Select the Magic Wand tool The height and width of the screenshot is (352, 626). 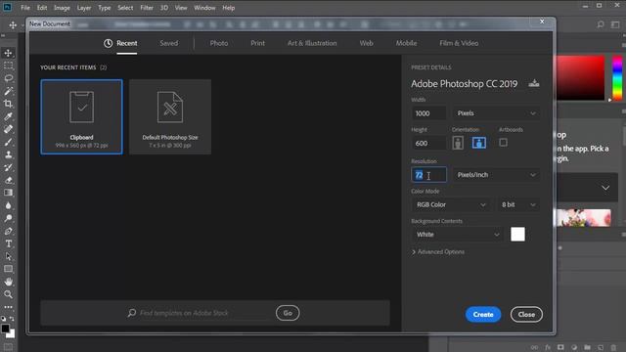[x=8, y=91]
